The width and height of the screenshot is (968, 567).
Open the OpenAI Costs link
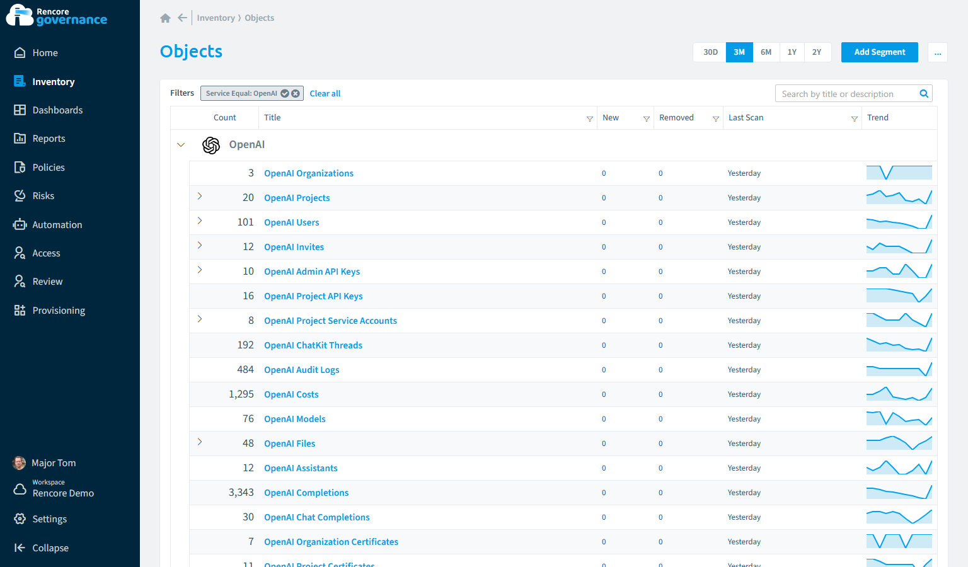[x=291, y=394]
